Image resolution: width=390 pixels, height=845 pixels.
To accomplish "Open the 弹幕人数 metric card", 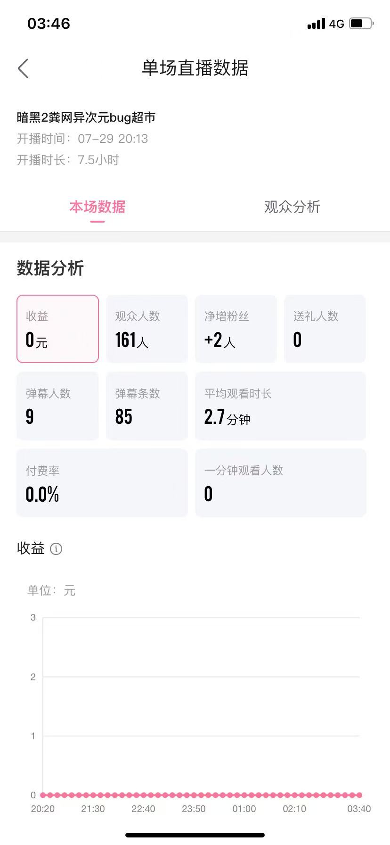I will tap(57, 406).
